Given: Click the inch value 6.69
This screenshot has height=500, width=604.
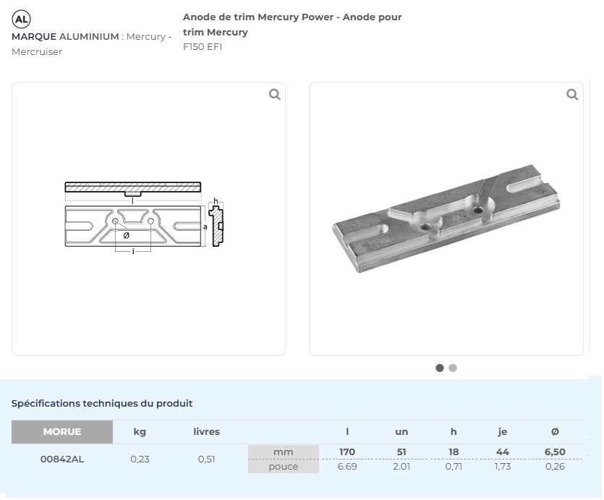Looking at the screenshot, I should (x=347, y=467).
